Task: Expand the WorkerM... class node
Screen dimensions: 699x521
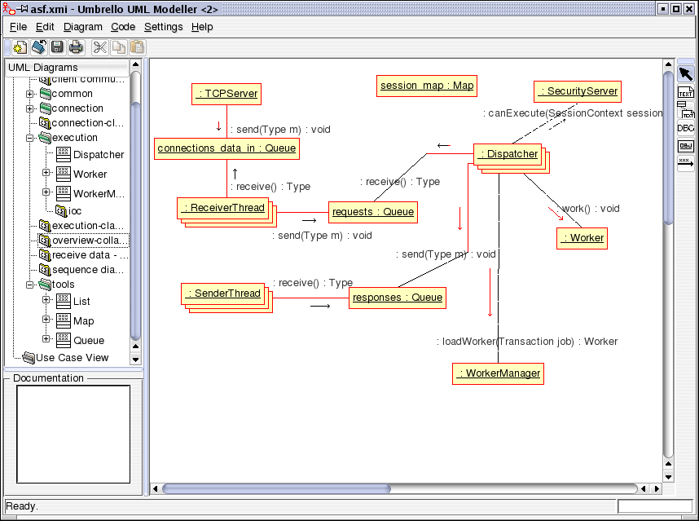Action: 46,192
